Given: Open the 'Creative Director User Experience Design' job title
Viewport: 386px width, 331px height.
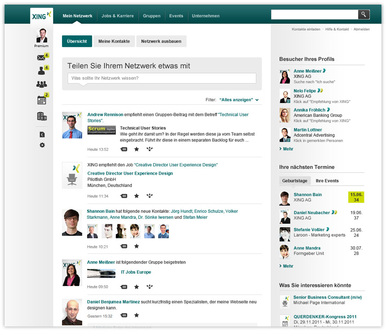Looking at the screenshot, I should coord(130,173).
